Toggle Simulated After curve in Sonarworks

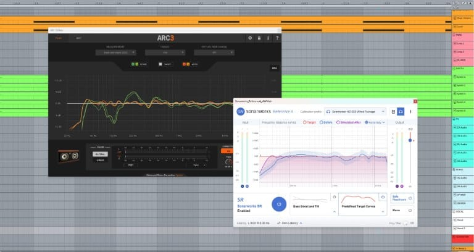tap(349, 122)
